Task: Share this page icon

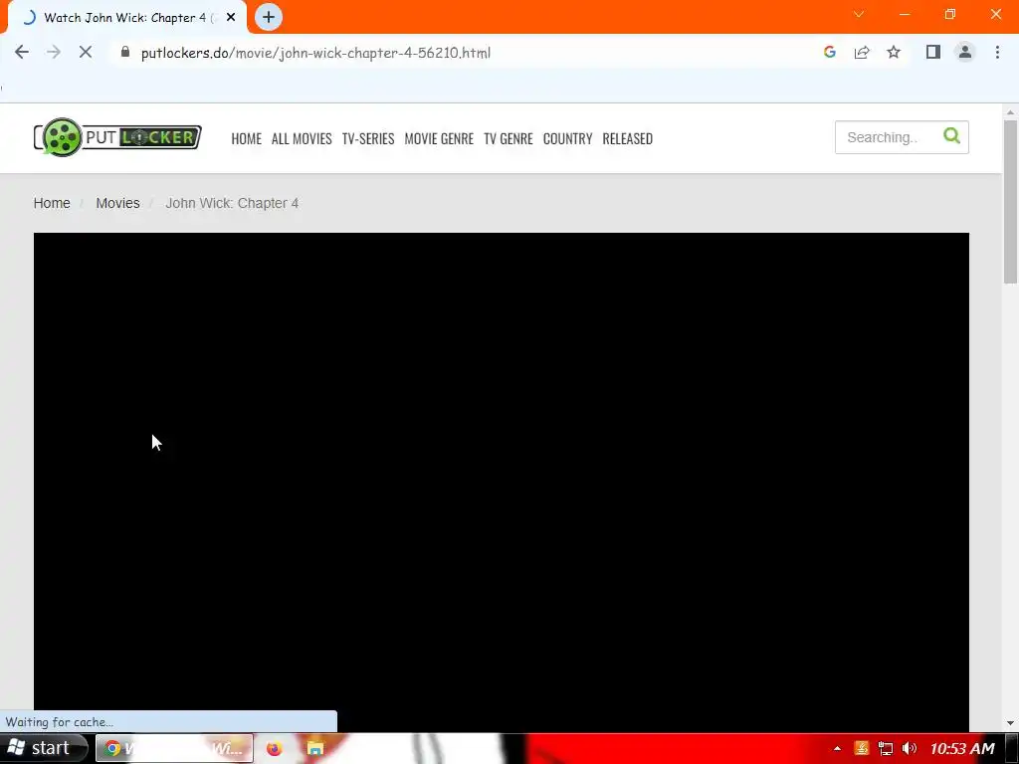Action: [x=862, y=53]
